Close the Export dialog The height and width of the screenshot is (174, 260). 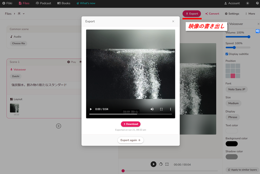(173, 21)
